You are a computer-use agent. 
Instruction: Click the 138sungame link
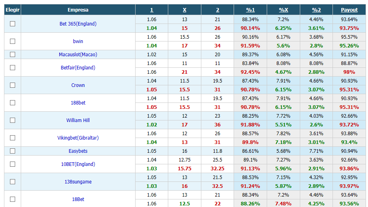[x=78, y=181]
